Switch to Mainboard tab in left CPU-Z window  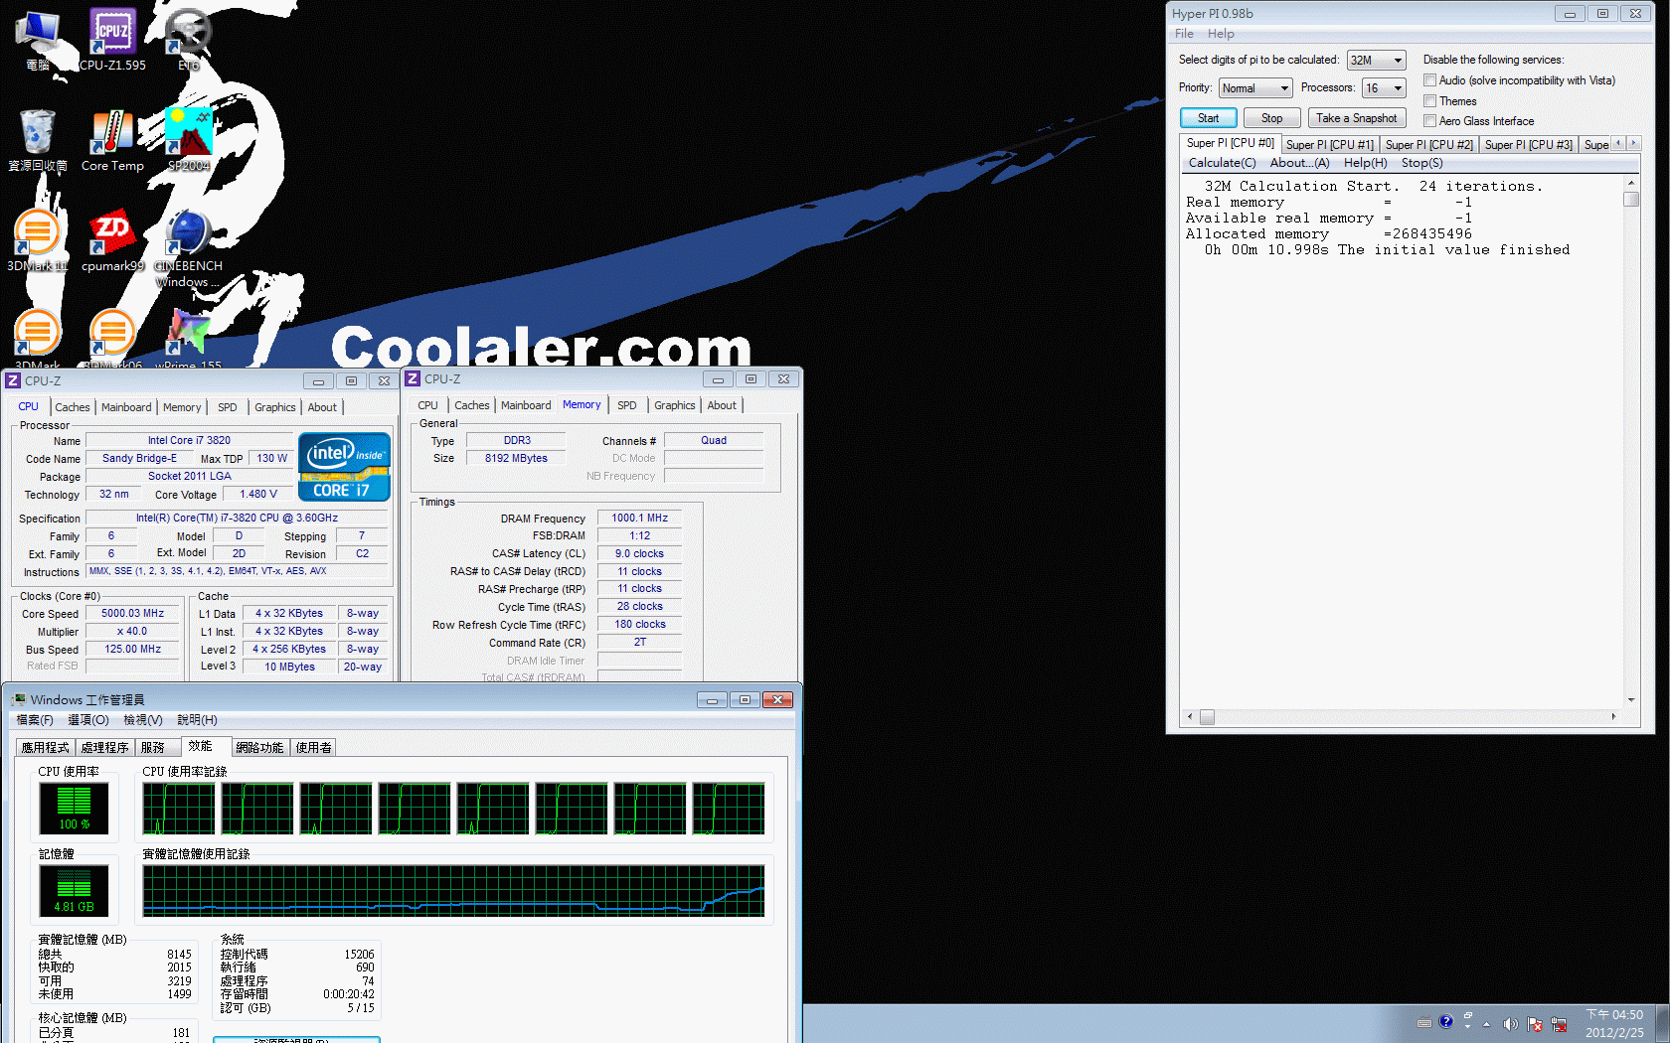point(126,407)
